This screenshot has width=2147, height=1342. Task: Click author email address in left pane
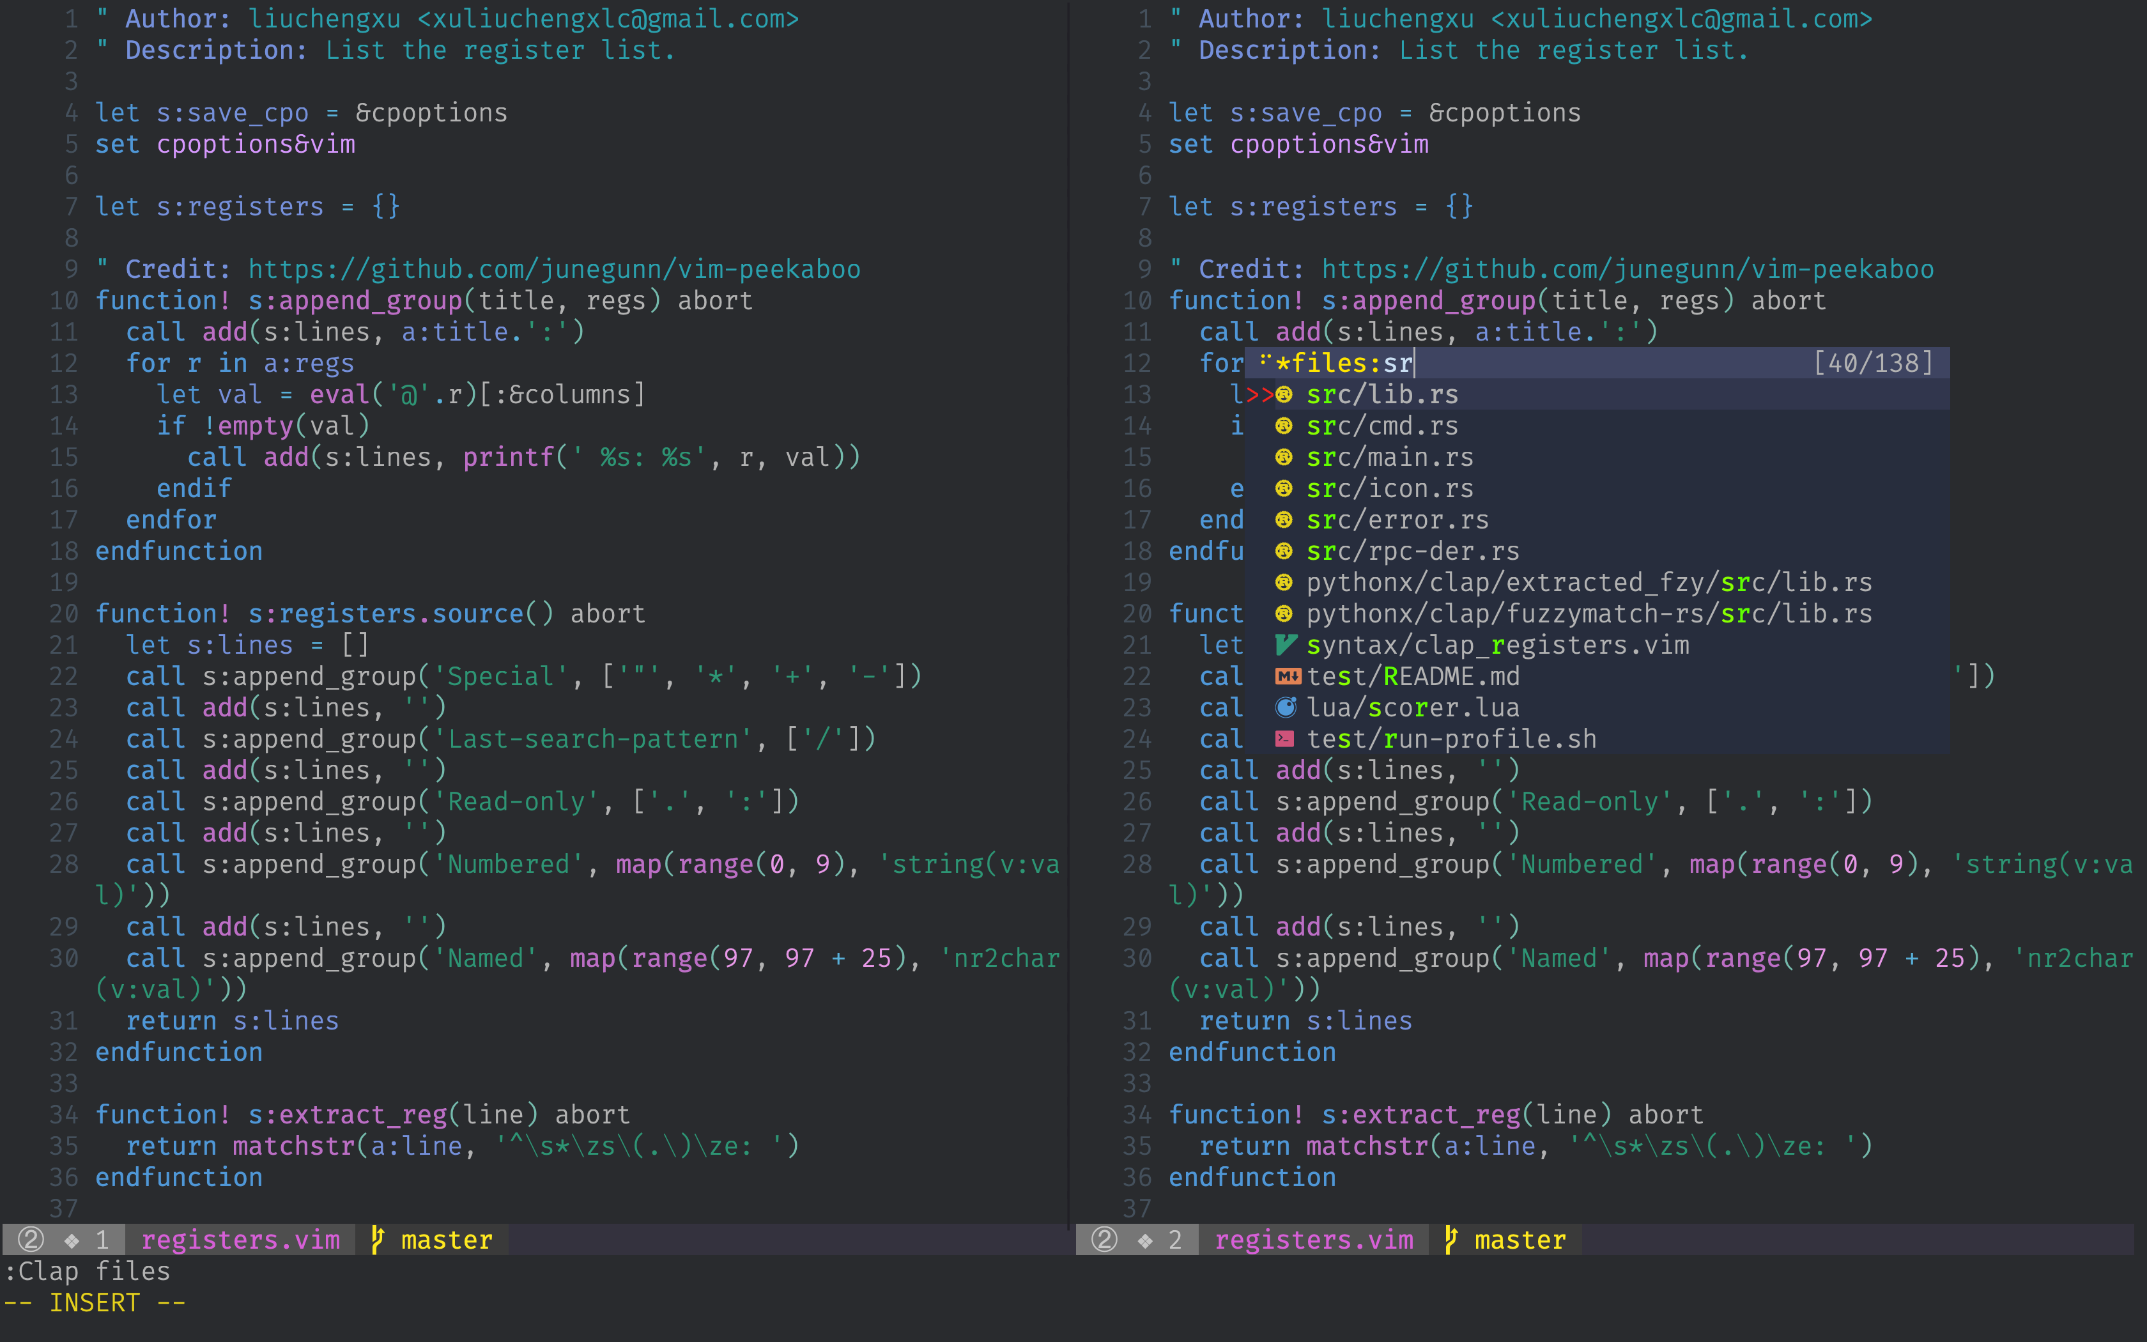coord(608,19)
